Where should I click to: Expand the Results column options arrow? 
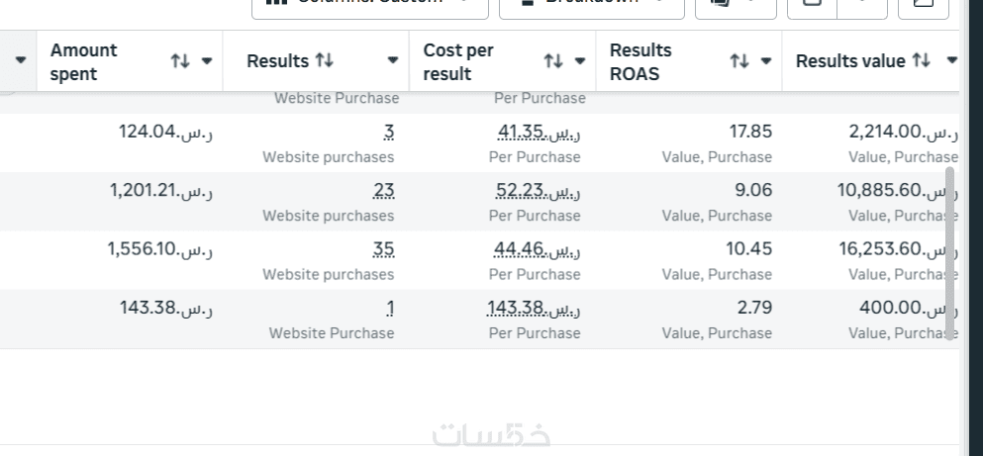393,61
